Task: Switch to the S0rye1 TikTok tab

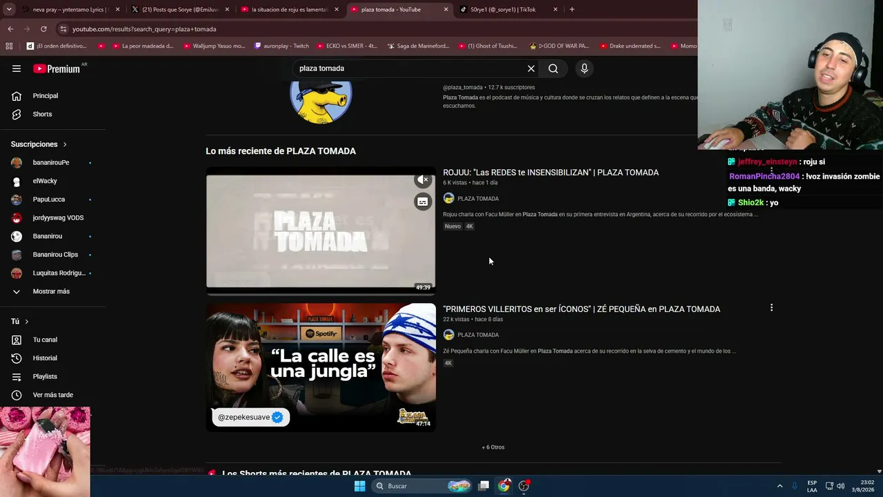Action: point(507,10)
